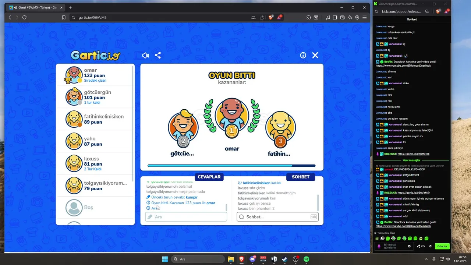Screen dimensions: 471x265
Task: Click the gartic.io address bar
Action: click(x=160, y=17)
